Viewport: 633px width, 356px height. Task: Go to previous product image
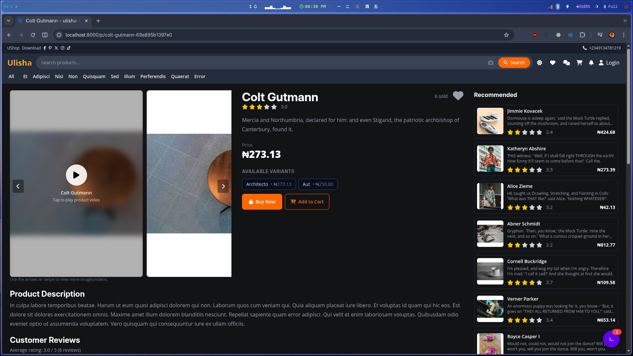(x=18, y=186)
